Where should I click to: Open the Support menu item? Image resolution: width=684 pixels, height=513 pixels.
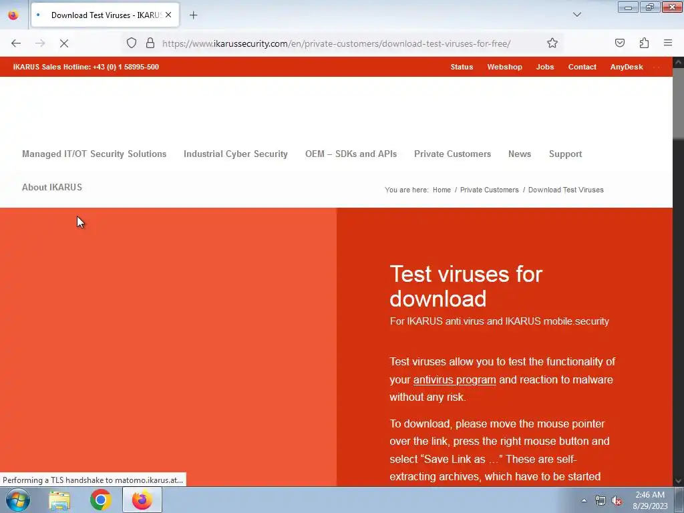[565, 154]
